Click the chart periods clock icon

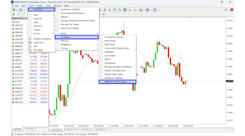point(147,10)
